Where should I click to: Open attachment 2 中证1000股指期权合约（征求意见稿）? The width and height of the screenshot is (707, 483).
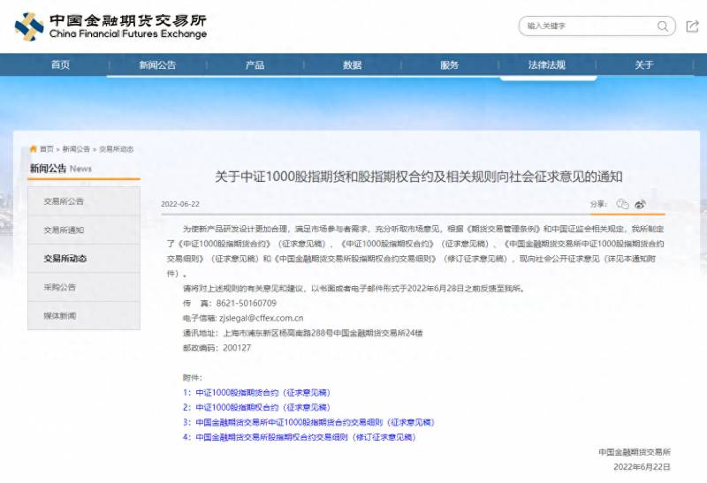tap(256, 407)
